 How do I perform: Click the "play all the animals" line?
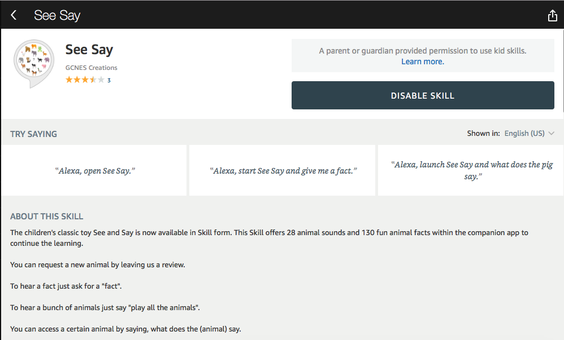(105, 308)
